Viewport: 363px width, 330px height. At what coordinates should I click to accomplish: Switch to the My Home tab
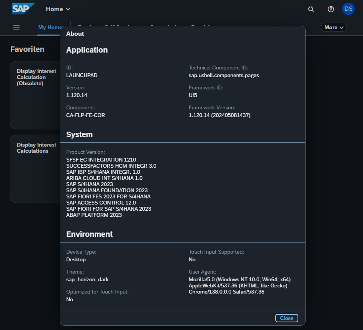tap(49, 27)
